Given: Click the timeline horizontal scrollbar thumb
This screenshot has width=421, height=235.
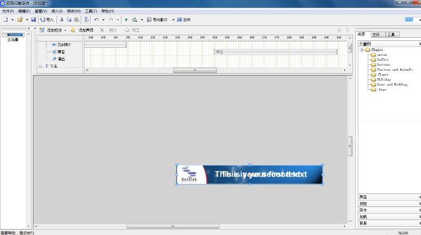Looking at the screenshot, I should point(195,70).
